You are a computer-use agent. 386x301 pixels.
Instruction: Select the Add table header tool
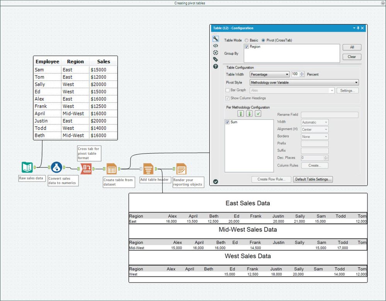click(148, 167)
